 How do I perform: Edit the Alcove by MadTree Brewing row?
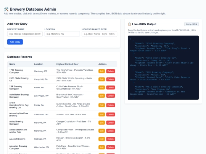(x=101, y=114)
